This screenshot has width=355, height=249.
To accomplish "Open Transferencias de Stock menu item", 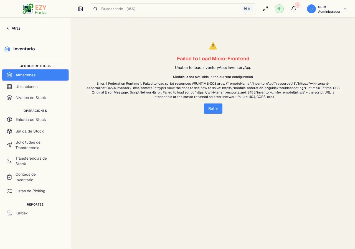I will point(35,161).
